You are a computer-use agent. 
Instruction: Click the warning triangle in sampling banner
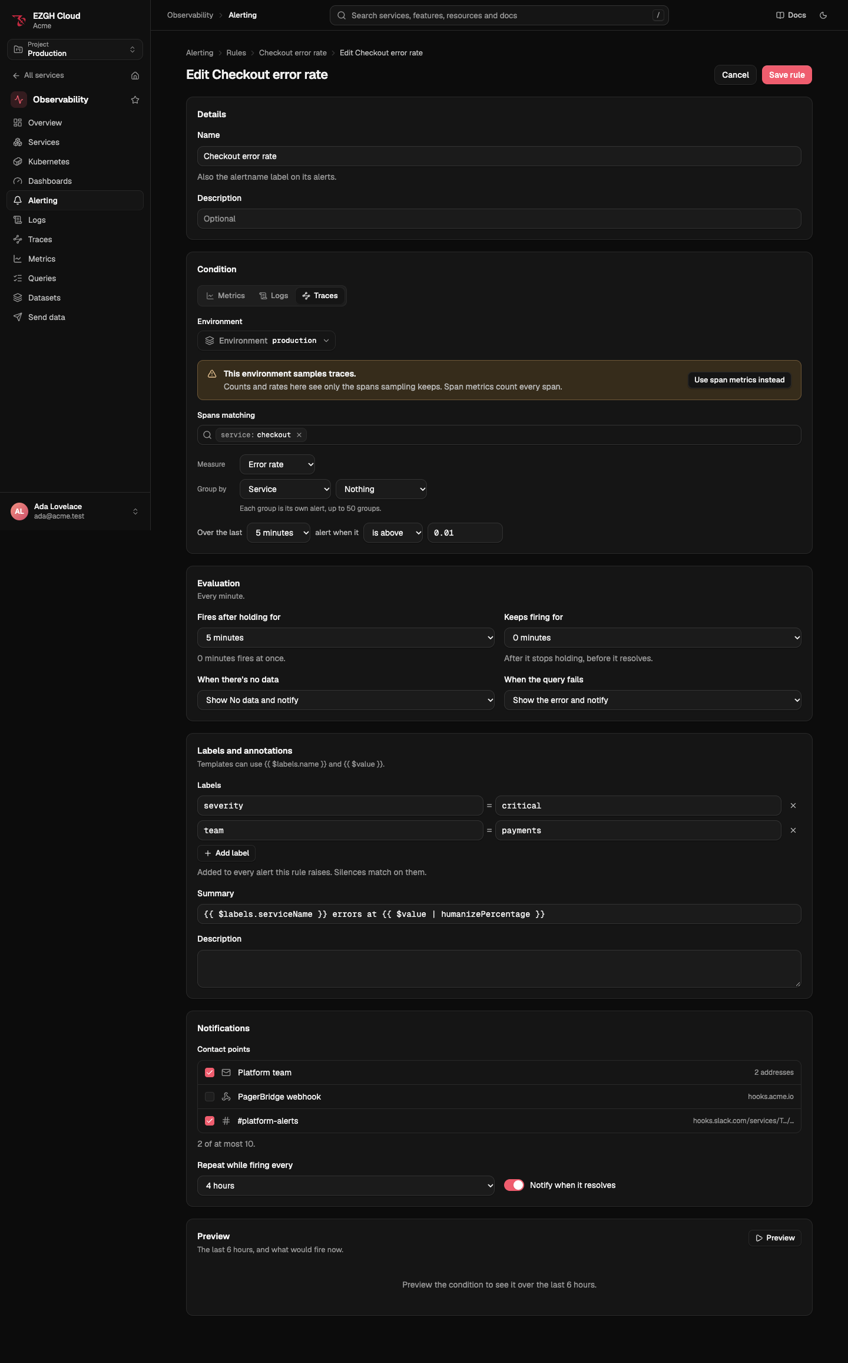212,374
